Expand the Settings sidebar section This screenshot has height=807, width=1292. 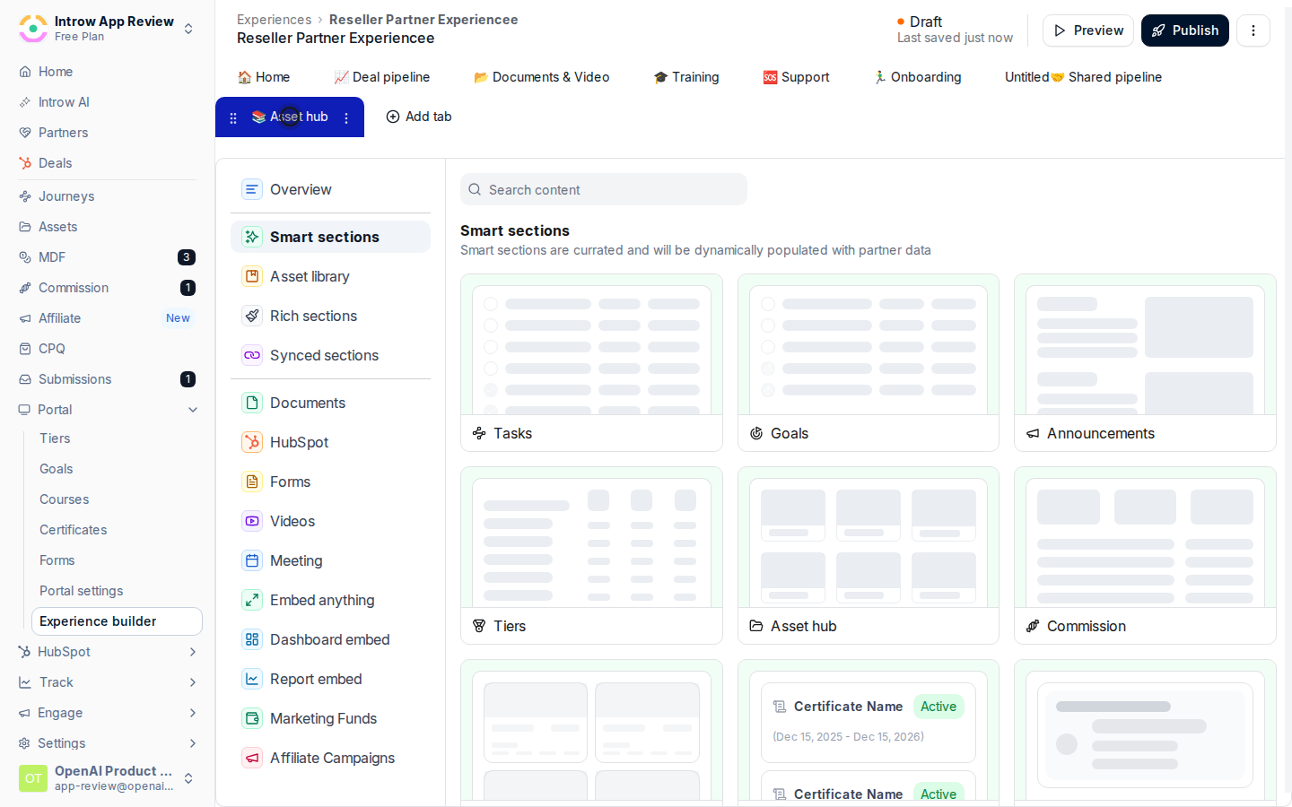[193, 743]
